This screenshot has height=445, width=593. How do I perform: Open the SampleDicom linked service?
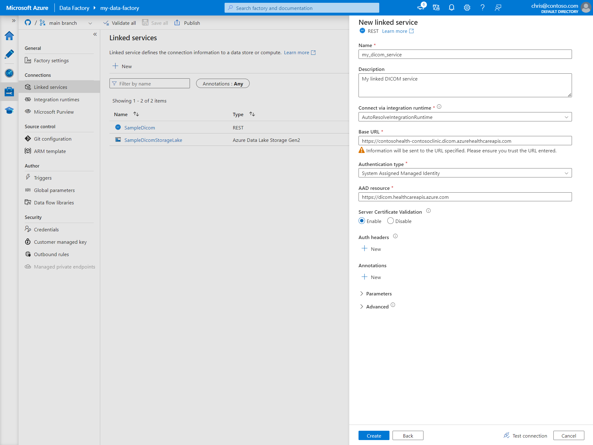click(x=140, y=128)
